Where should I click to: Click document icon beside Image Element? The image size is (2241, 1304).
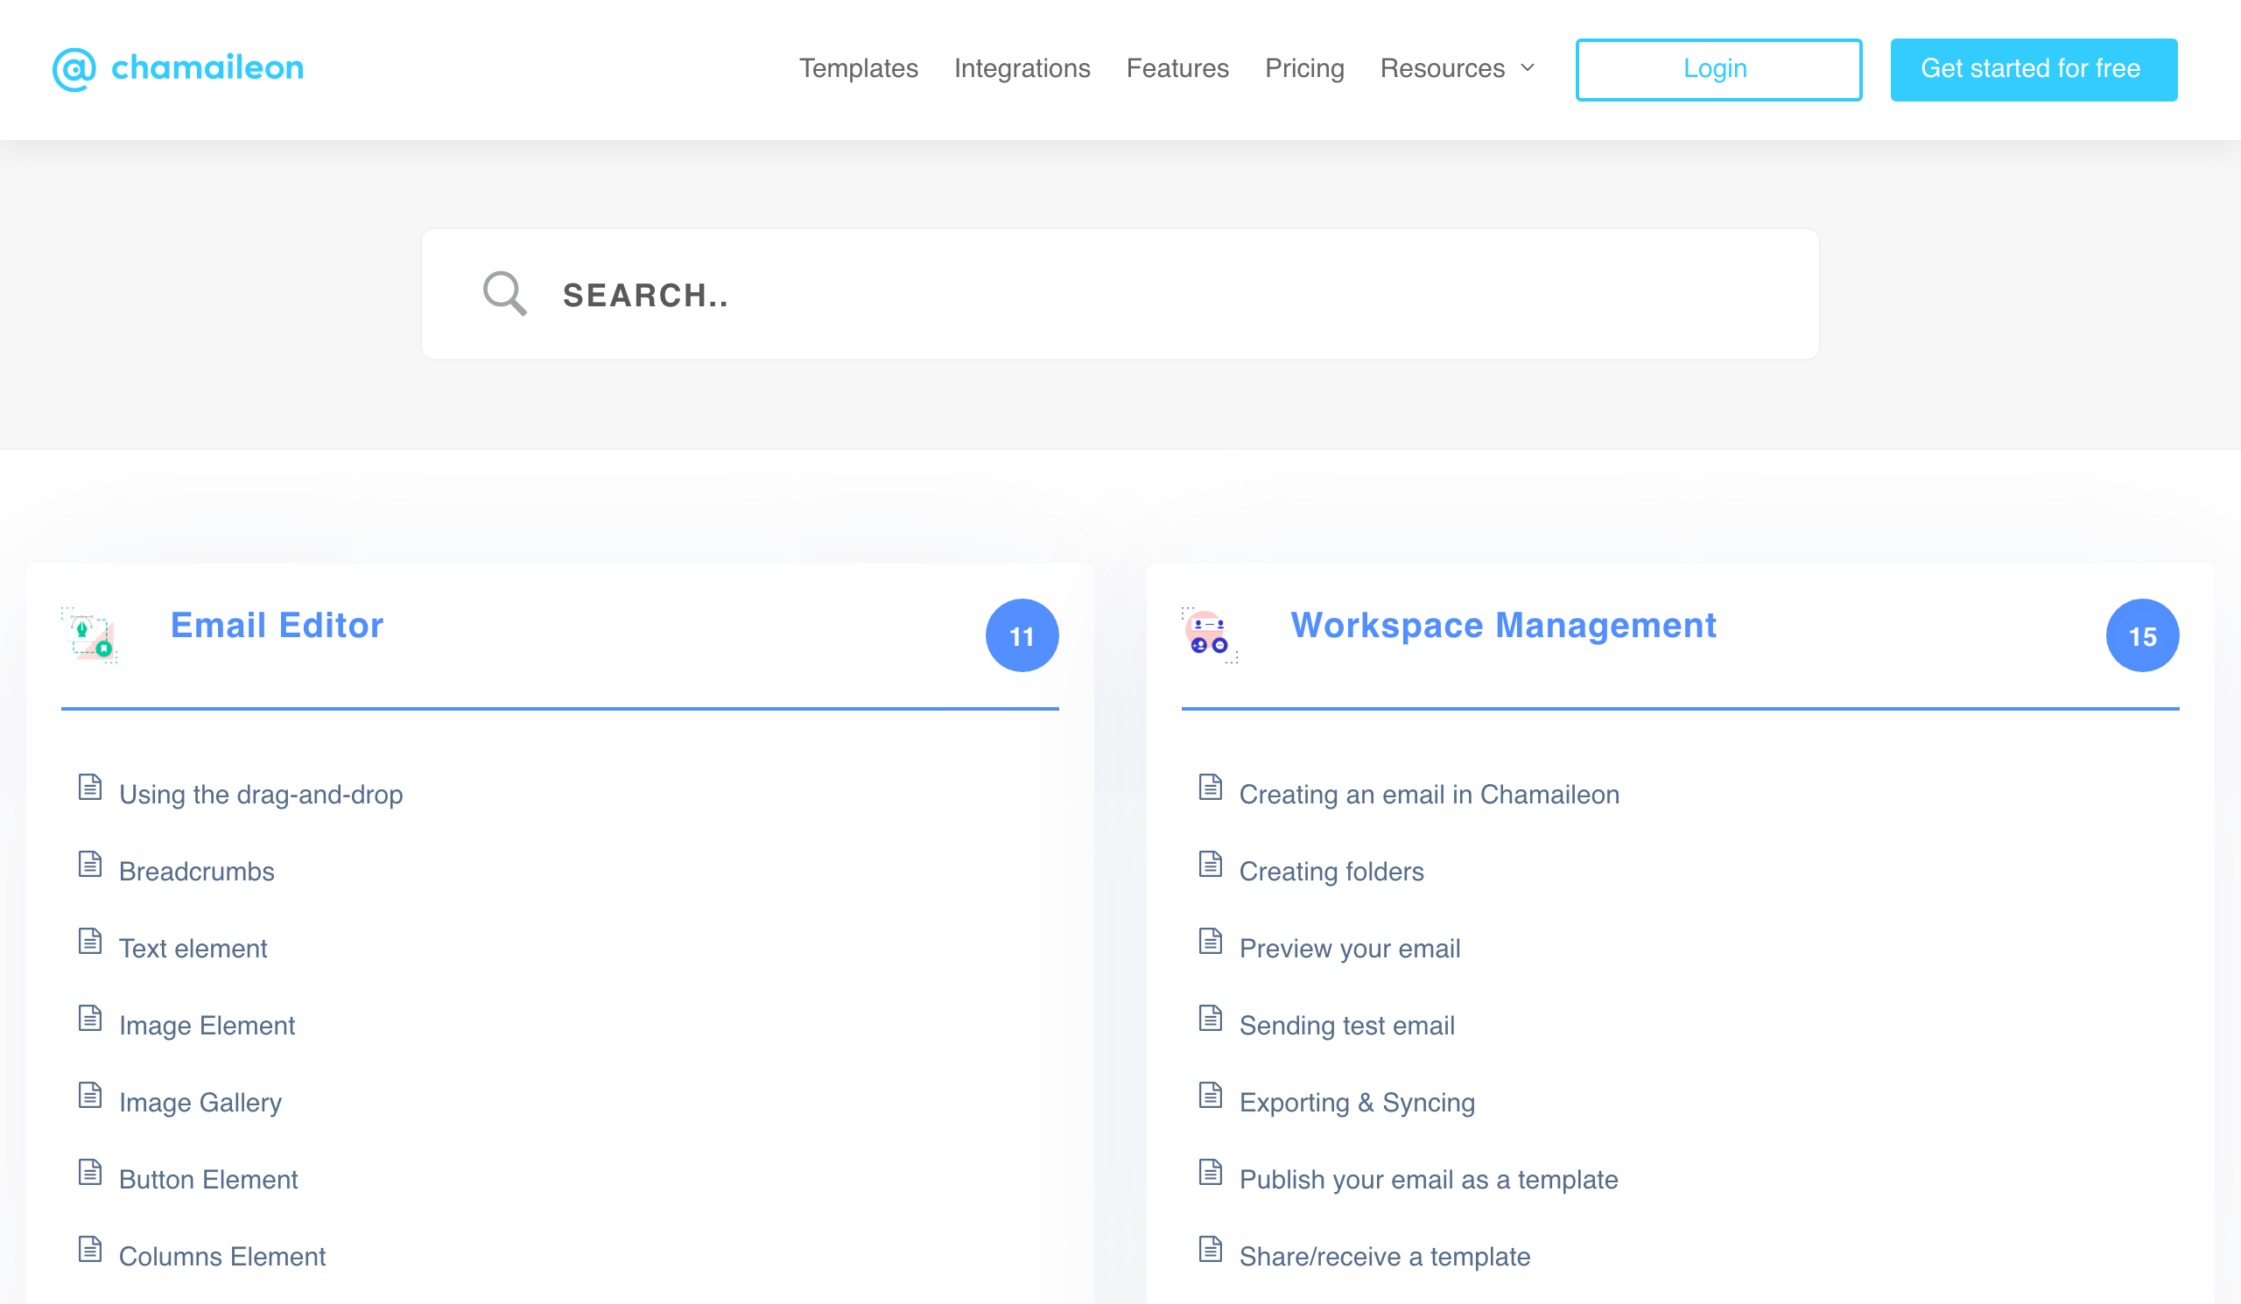coord(90,1018)
